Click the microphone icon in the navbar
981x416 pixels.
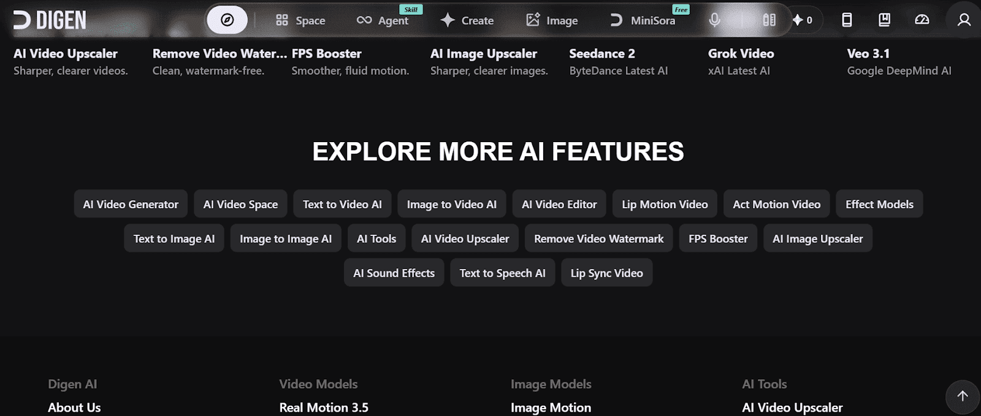[714, 20]
